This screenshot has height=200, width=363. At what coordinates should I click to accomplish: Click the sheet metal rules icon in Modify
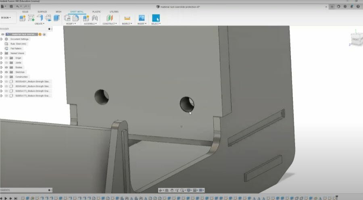pyautogui.click(x=76, y=18)
